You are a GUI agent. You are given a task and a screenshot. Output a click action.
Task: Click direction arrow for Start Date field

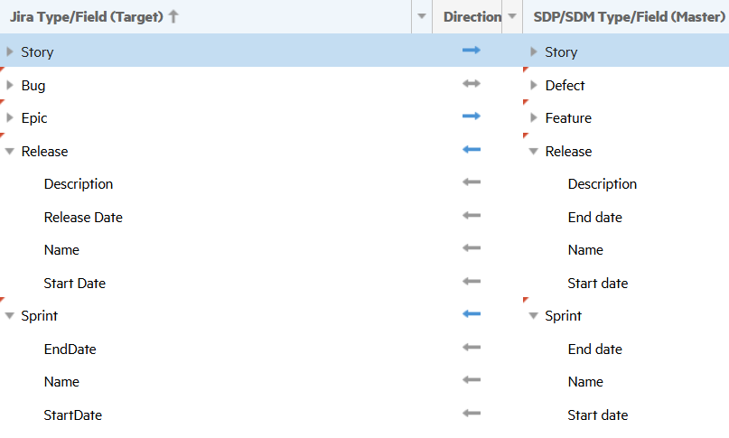tap(471, 283)
